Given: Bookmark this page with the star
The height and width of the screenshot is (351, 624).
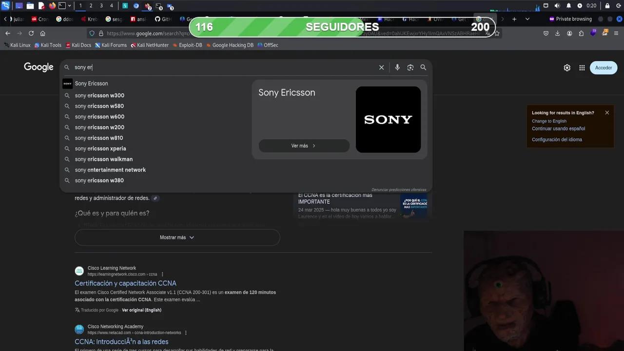Looking at the screenshot, I should [497, 33].
